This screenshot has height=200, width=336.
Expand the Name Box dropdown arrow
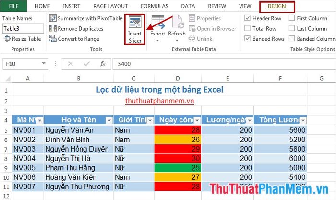pos(44,64)
